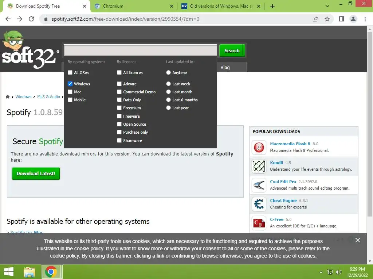Check the Mobile checkbox
Screen dimensions: 373x279
[x=70, y=100]
